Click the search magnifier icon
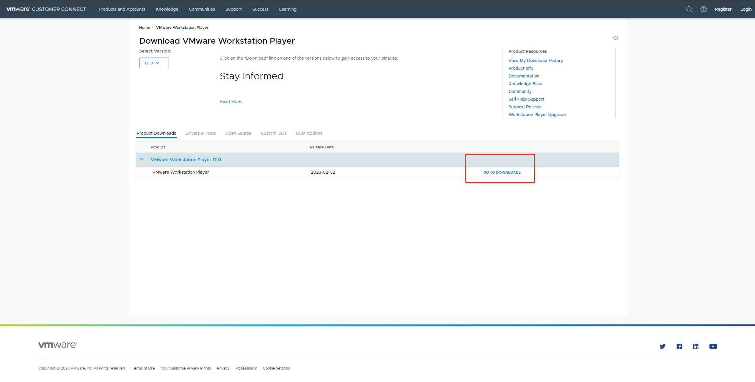 689,9
